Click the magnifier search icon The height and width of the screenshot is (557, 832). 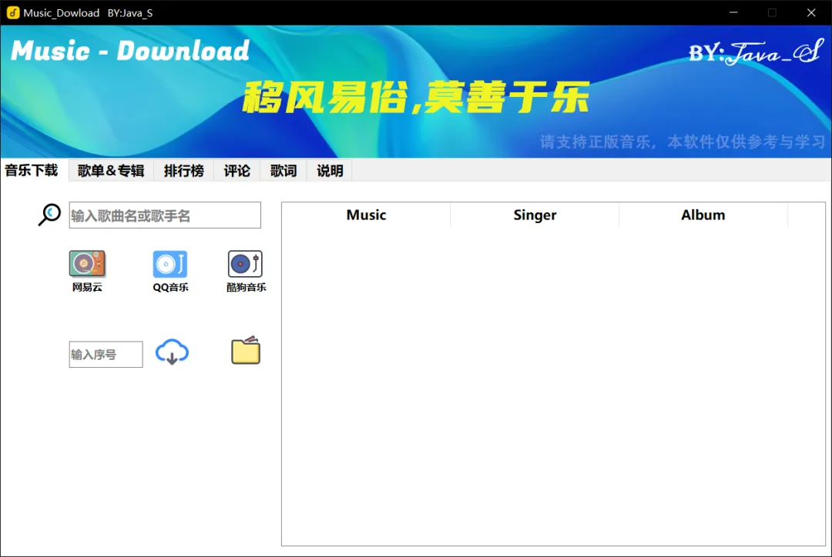(49, 215)
